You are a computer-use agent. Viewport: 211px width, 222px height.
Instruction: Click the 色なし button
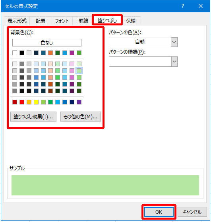[47, 42]
